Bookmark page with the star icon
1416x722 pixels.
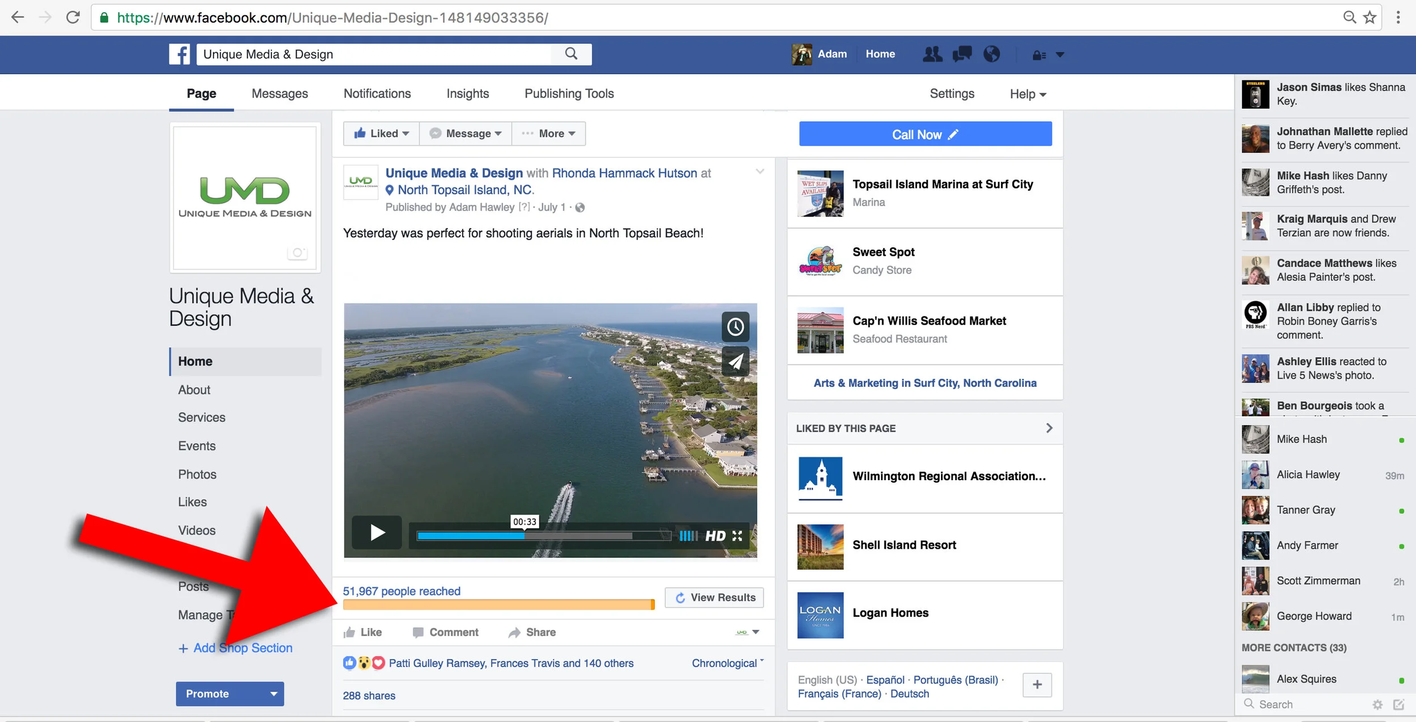coord(1370,18)
